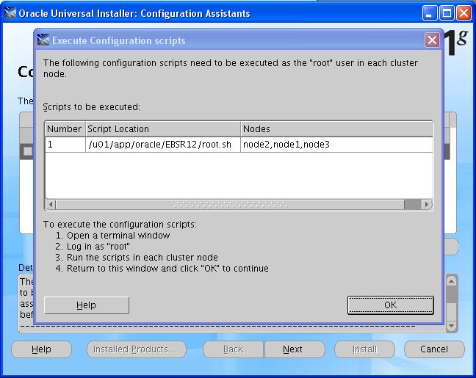Screen dimensions: 476x378
Task: Click the Nodes column header
Action: pos(335,128)
